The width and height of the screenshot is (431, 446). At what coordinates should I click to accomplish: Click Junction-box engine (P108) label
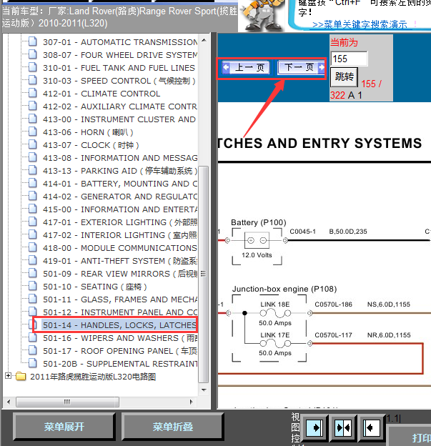[284, 289]
